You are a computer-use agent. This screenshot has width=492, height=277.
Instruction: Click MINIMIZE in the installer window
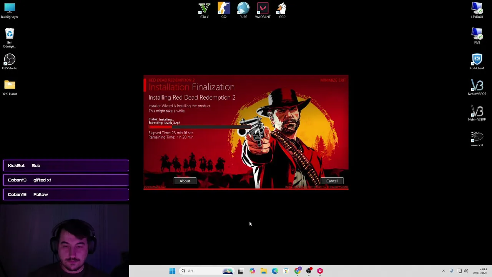(328, 80)
